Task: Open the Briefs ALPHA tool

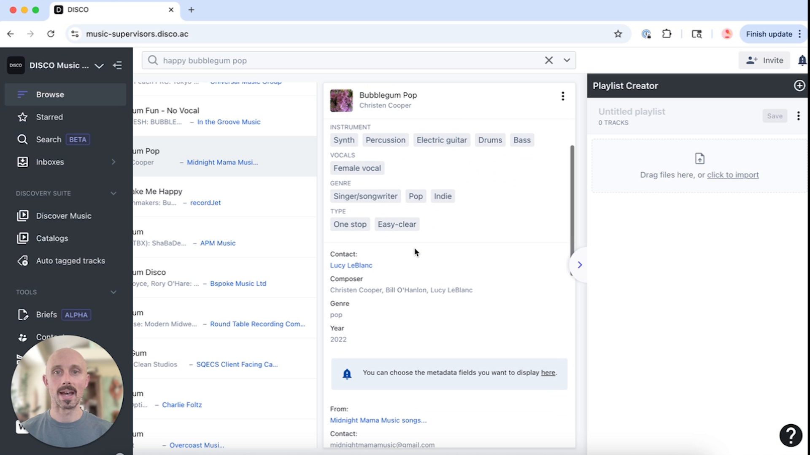Action: click(46, 314)
